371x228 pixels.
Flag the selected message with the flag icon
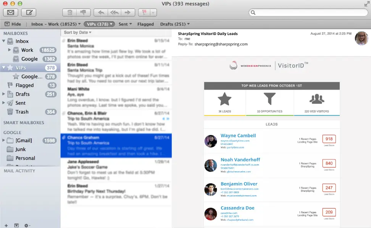[144, 13]
